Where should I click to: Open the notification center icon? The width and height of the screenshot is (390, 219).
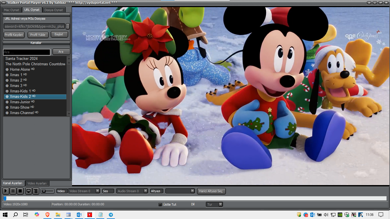381,215
